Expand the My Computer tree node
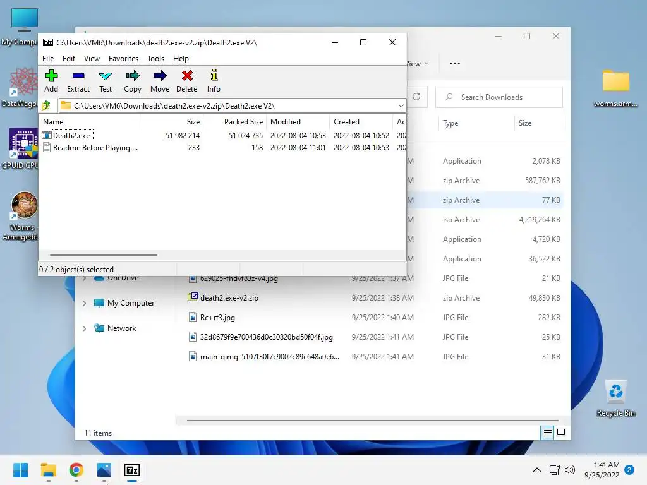This screenshot has height=485, width=647. (85, 304)
